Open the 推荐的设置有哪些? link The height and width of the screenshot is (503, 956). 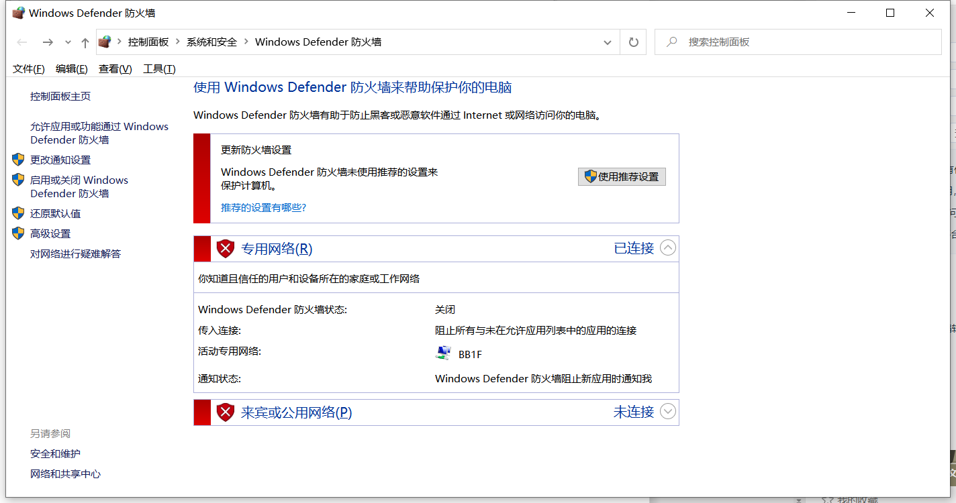click(x=263, y=208)
